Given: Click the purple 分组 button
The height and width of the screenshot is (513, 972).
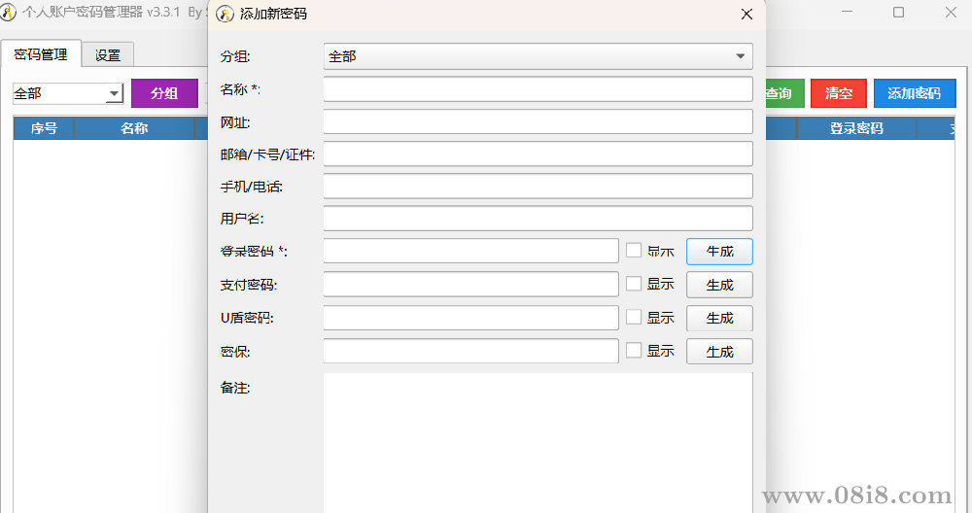Looking at the screenshot, I should (164, 93).
